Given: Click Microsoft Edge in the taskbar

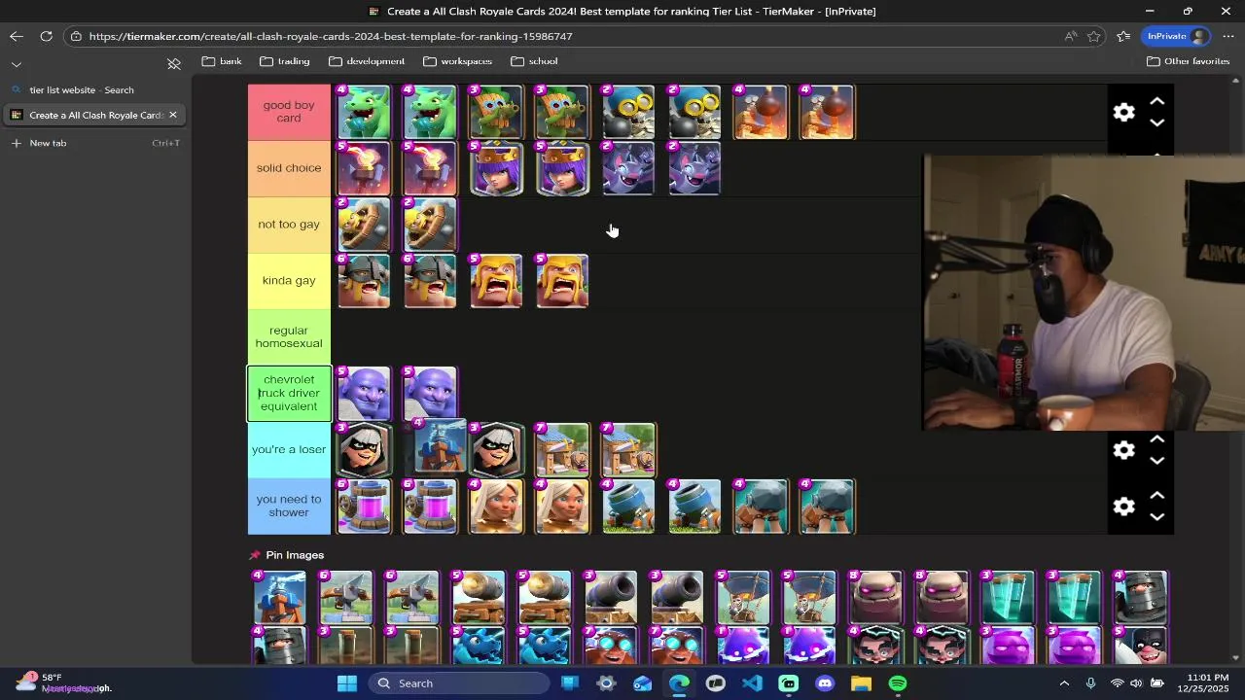Looking at the screenshot, I should (x=679, y=683).
